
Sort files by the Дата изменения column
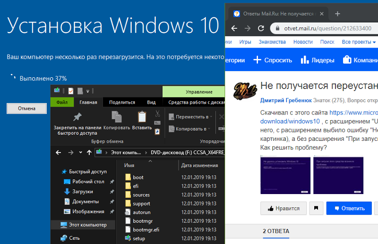point(199,165)
